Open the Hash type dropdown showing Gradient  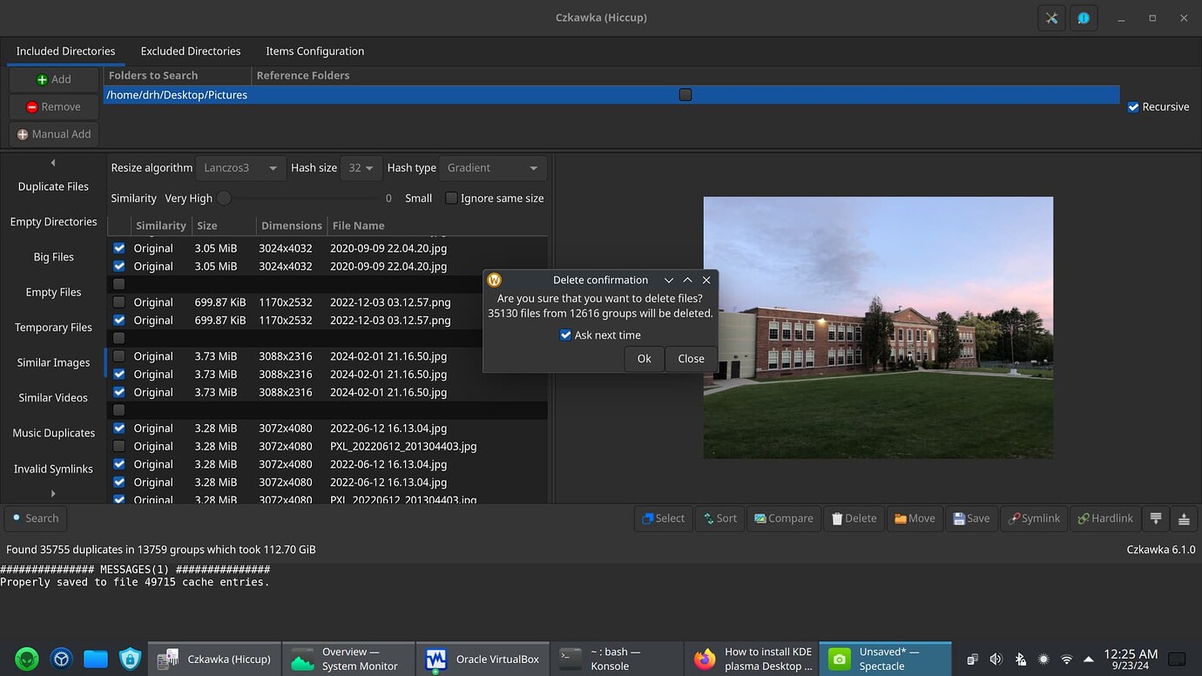point(492,167)
